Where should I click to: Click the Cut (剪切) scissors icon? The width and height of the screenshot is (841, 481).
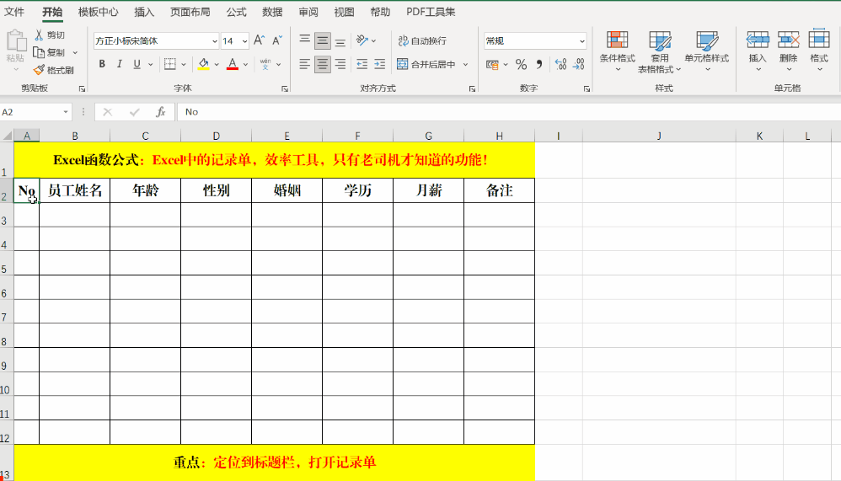[39, 35]
